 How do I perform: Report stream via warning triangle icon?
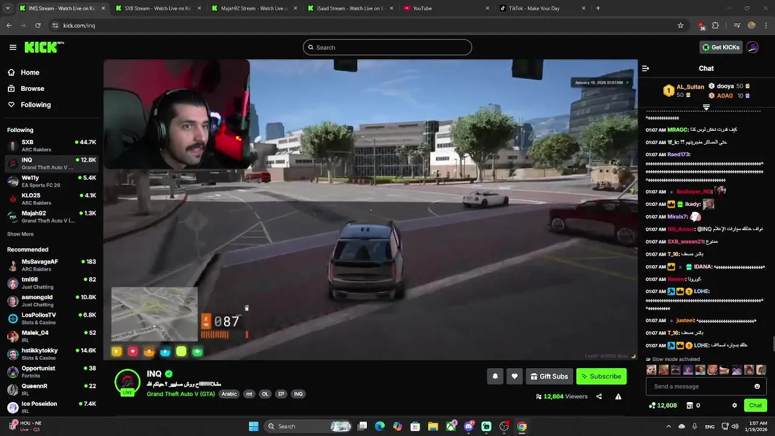[x=618, y=397]
